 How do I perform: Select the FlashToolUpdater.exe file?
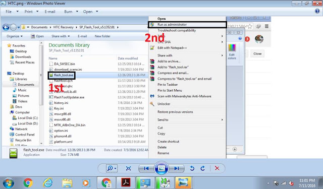69,97
